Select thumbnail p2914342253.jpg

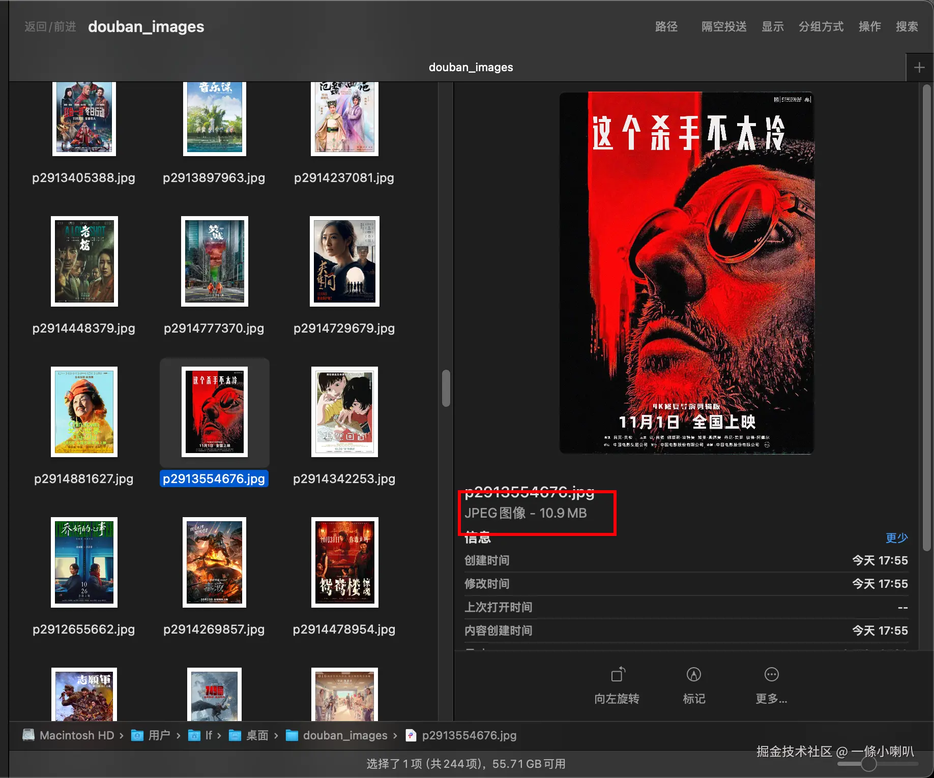coord(344,412)
